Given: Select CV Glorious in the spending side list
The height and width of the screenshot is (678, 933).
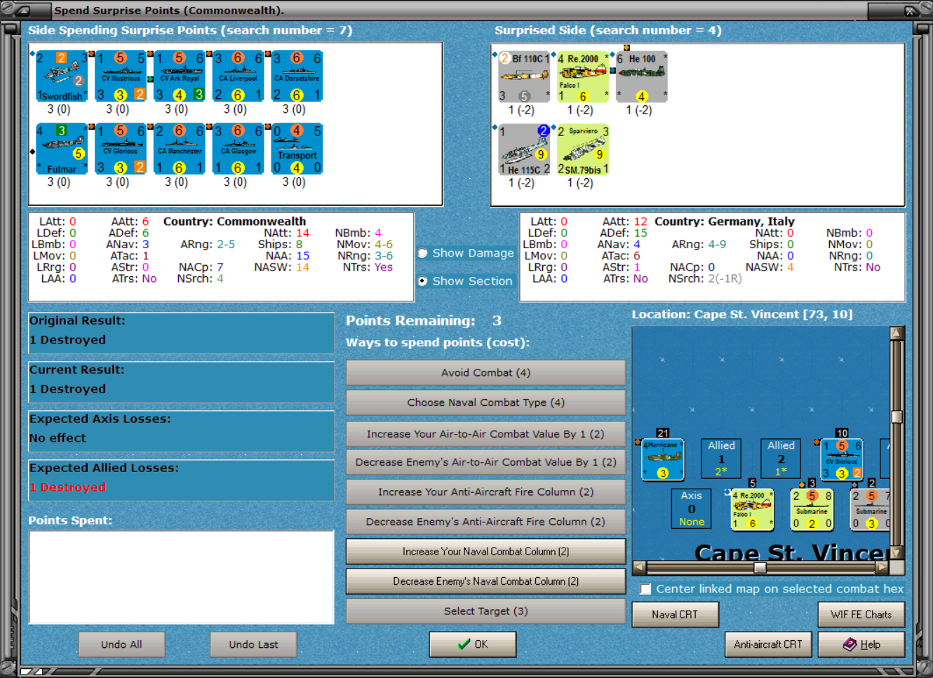Looking at the screenshot, I should pos(121,149).
